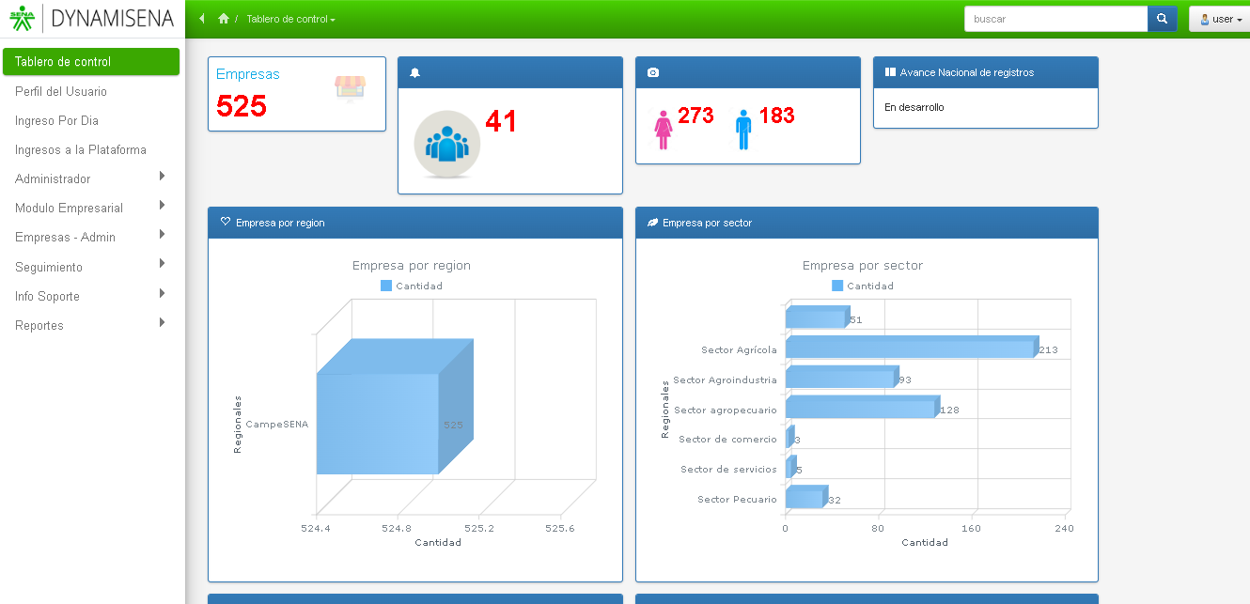Open Perfil del Usuario in the sidebar

click(x=61, y=91)
